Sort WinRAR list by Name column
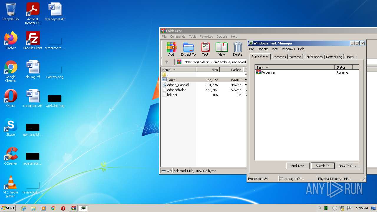 click(178, 70)
